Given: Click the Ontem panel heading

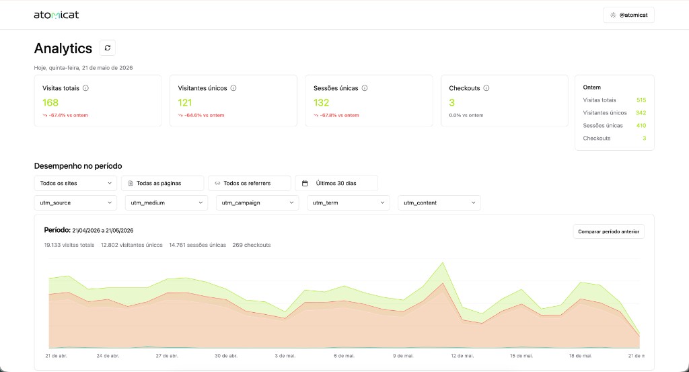Looking at the screenshot, I should tap(592, 87).
